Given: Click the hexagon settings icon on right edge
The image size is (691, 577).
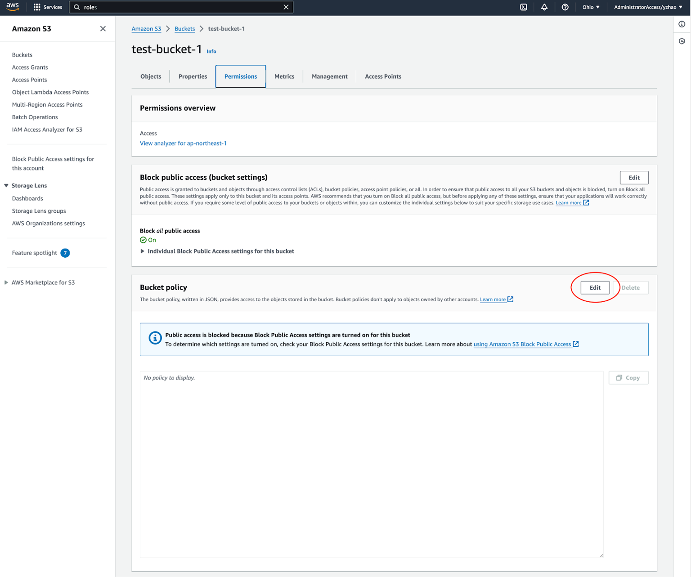Looking at the screenshot, I should tap(682, 41).
